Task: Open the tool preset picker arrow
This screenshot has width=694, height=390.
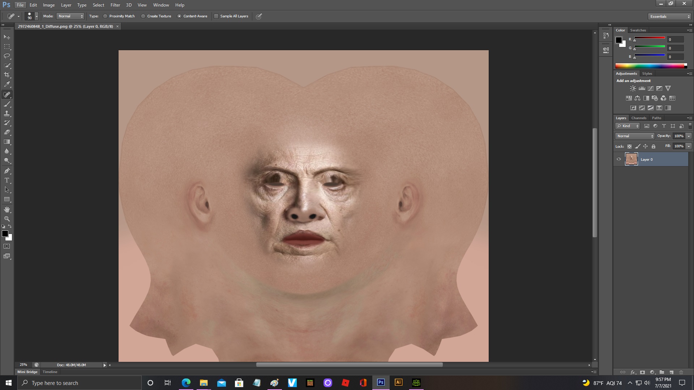Action: pos(18,16)
